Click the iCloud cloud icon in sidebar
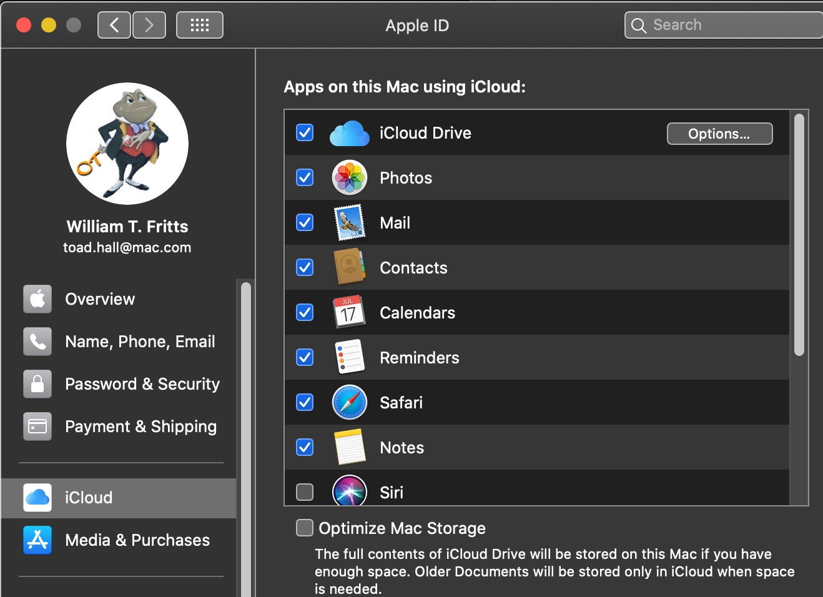The image size is (823, 597). tap(37, 498)
